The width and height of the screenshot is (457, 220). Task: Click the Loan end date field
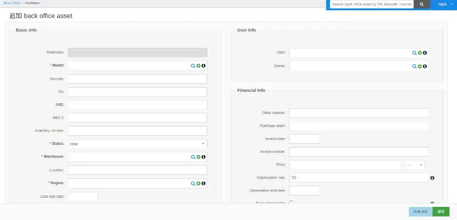[x=83, y=197]
